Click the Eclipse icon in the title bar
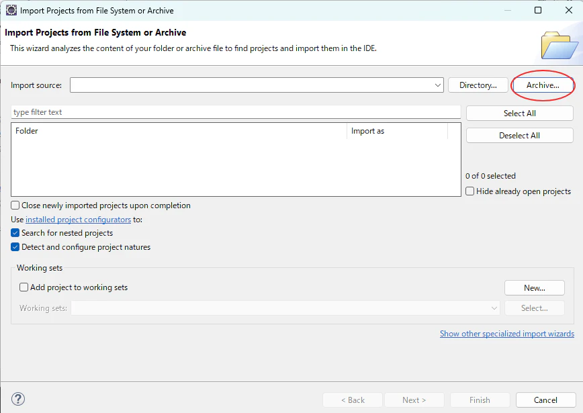 [x=11, y=10]
